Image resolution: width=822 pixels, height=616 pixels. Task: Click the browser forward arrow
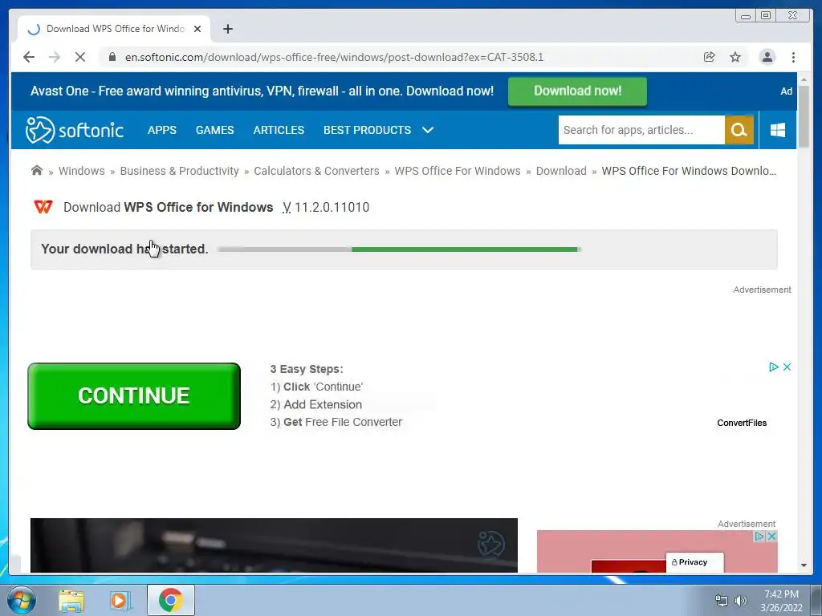point(55,57)
